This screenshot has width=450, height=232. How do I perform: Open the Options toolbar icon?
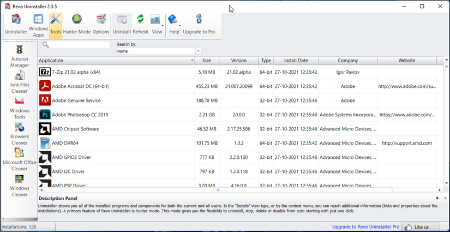coord(101,25)
